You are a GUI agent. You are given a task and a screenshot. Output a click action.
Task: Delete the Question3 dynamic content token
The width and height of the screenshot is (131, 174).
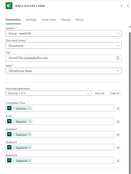(x=30, y=161)
